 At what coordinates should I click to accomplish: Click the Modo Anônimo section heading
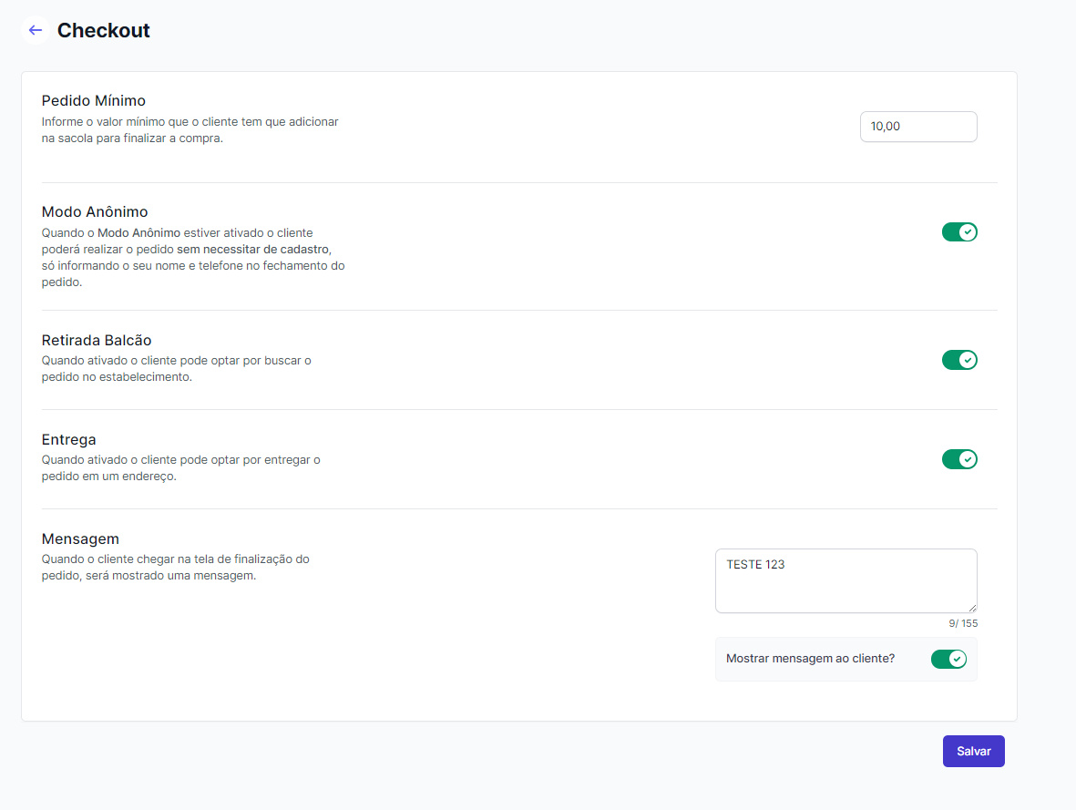point(94,212)
